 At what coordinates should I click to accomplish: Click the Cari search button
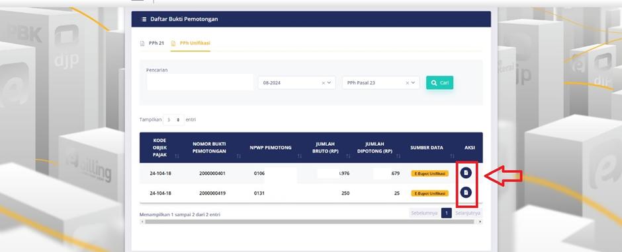pos(439,82)
